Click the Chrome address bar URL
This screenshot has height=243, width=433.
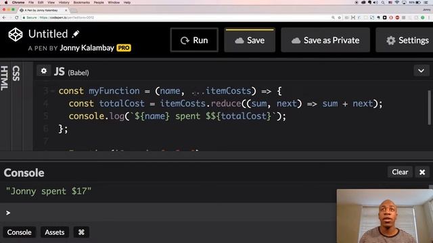tap(66, 18)
